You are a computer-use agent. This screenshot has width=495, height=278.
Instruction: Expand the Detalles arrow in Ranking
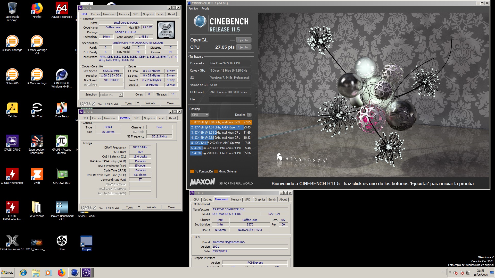[249, 115]
